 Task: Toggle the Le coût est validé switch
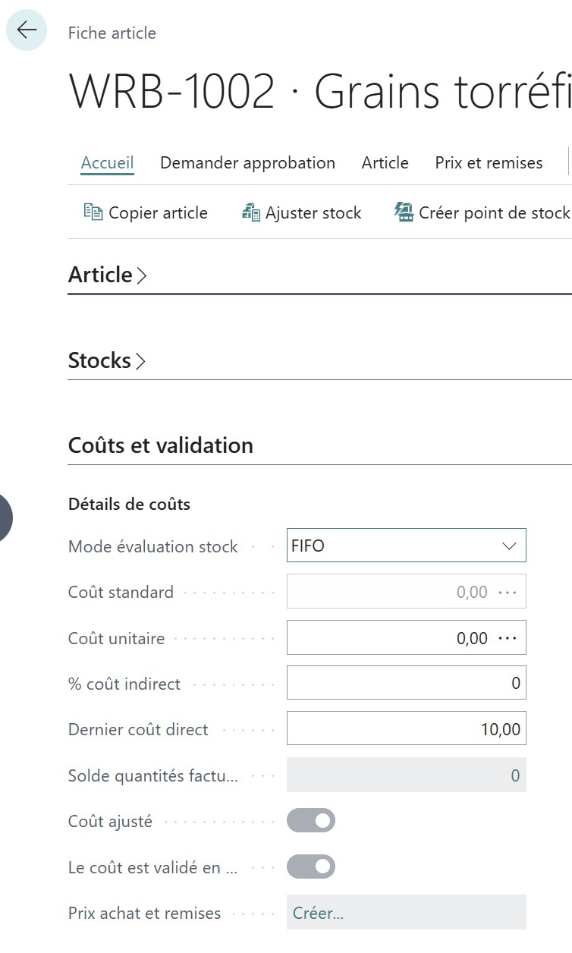pos(310,867)
